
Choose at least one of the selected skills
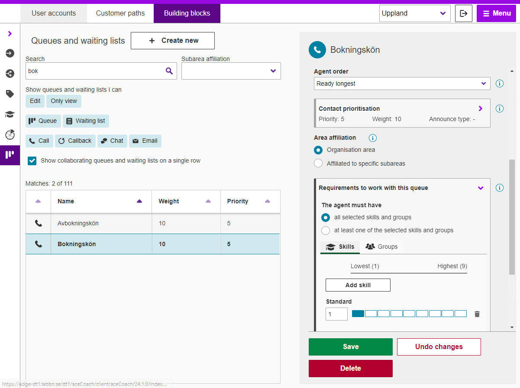(326, 230)
